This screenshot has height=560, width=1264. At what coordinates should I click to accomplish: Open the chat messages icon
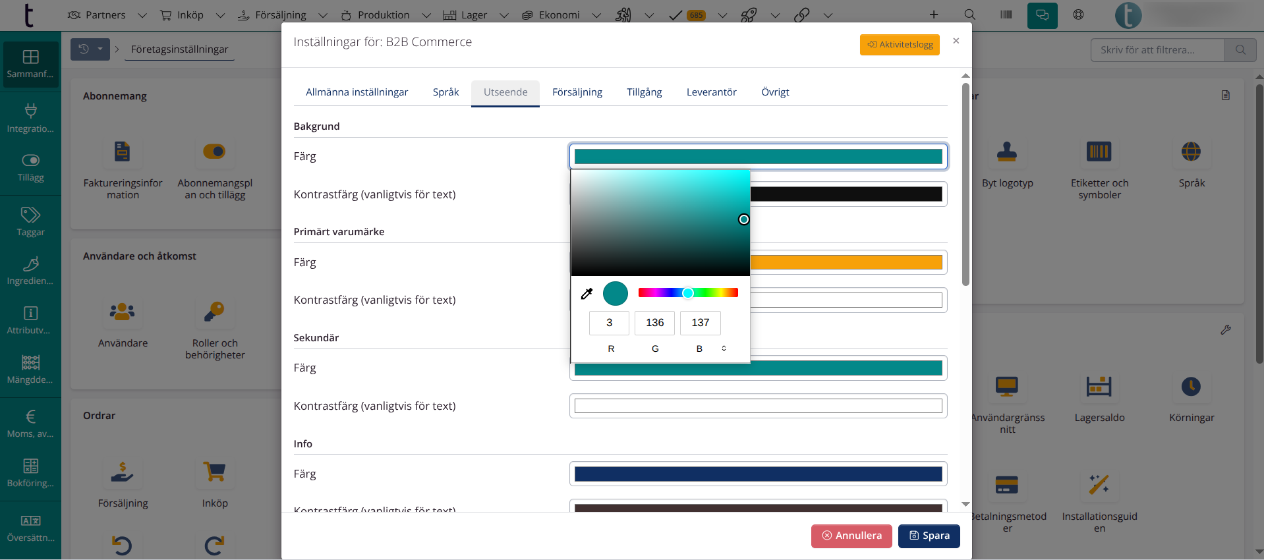(x=1042, y=15)
